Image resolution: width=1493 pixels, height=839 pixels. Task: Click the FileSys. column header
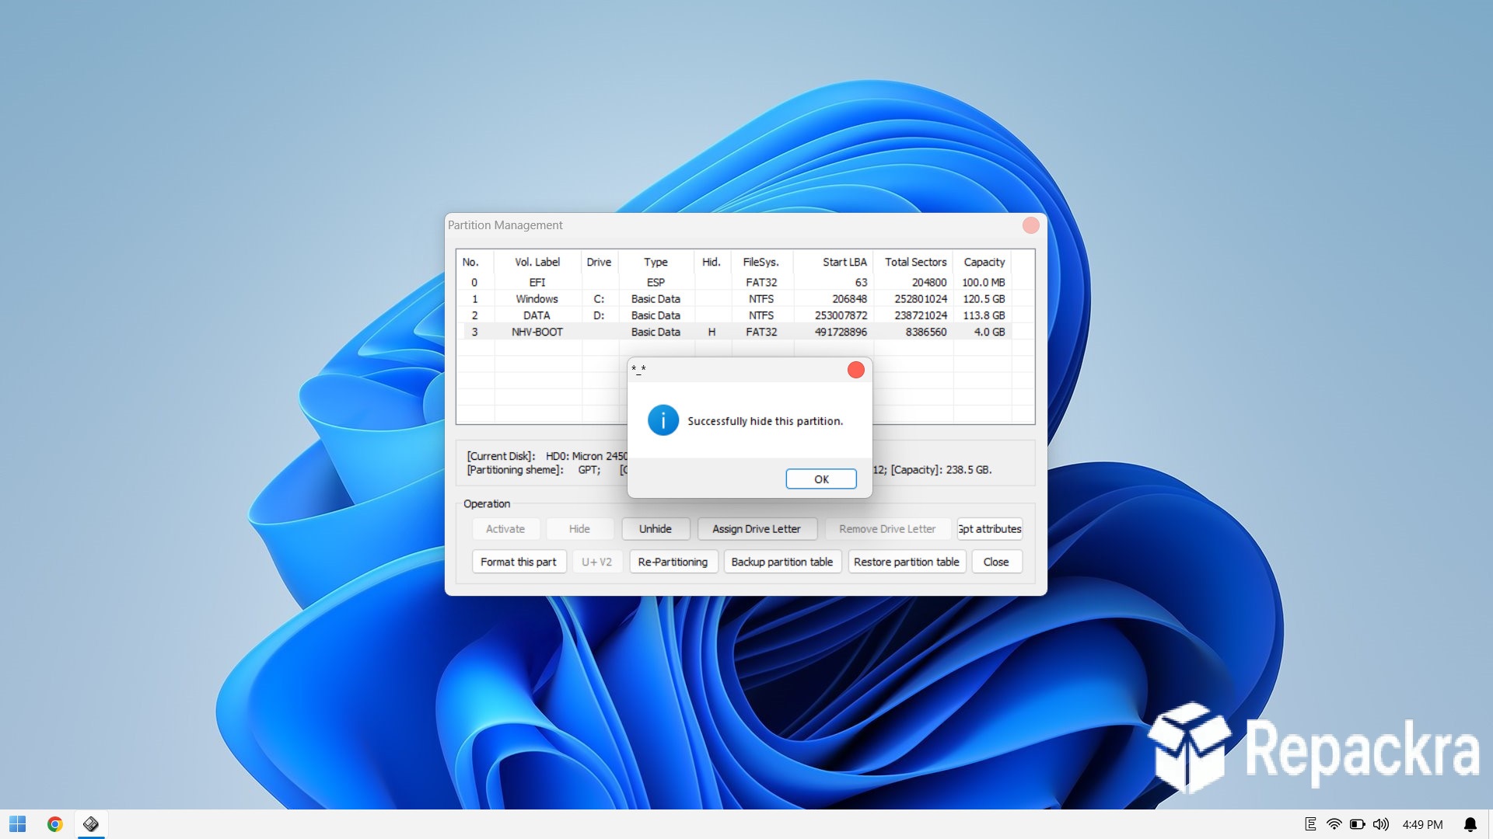pos(761,263)
